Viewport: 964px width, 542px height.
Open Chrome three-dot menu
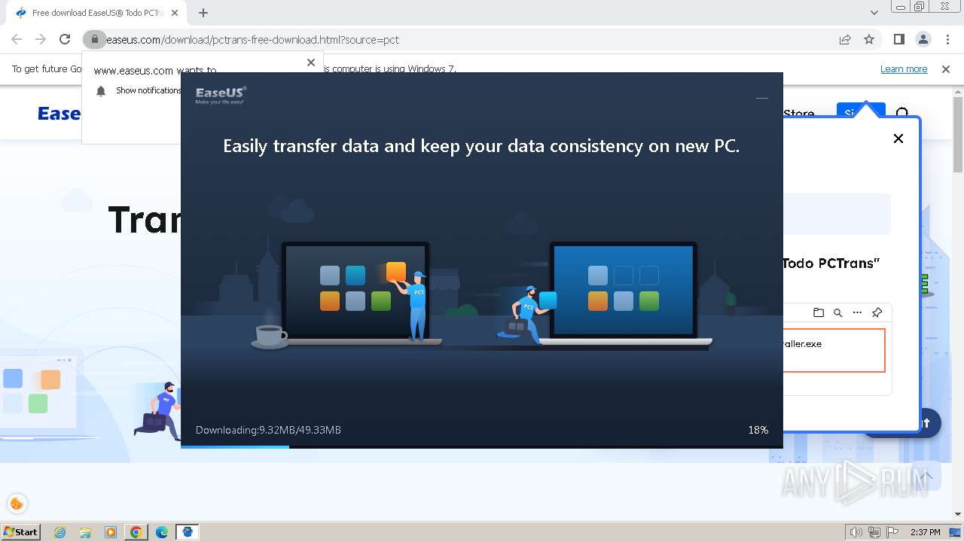click(947, 39)
